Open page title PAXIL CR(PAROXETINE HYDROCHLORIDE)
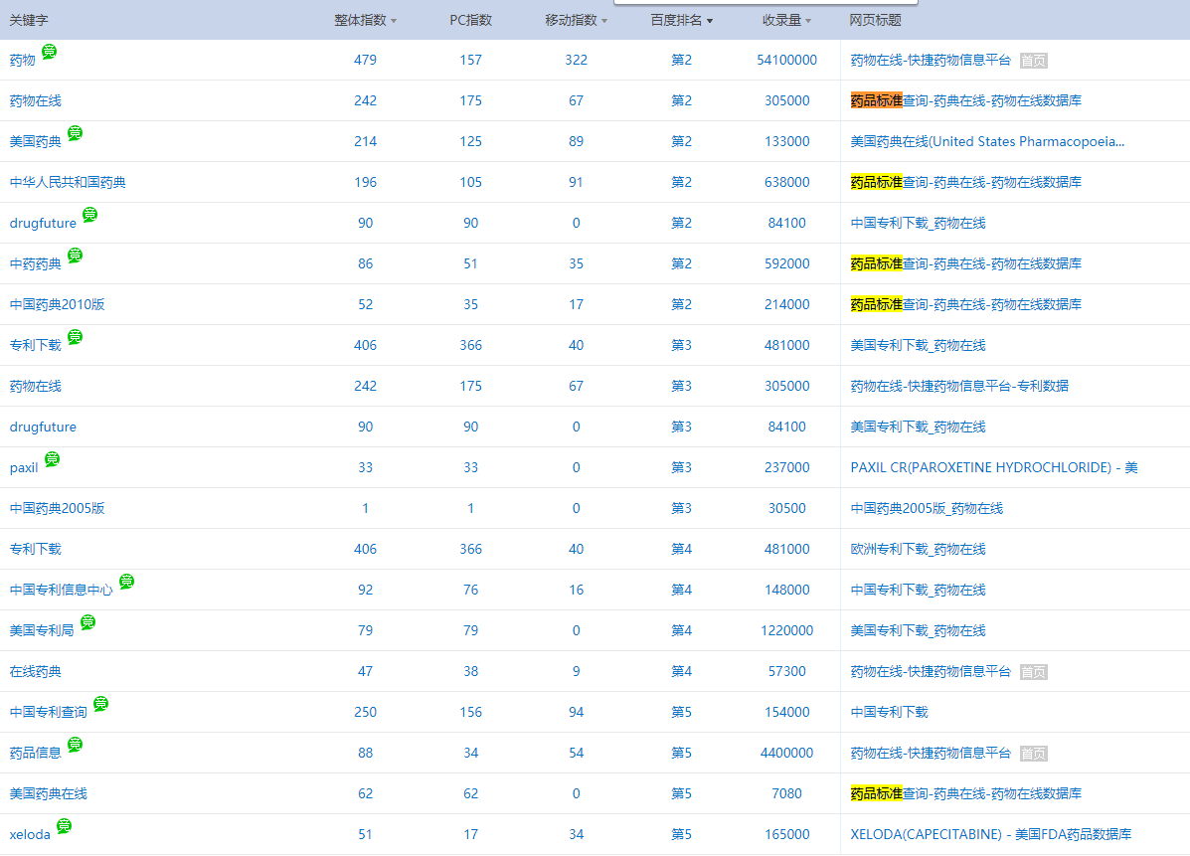This screenshot has width=1190, height=856. coord(994,468)
